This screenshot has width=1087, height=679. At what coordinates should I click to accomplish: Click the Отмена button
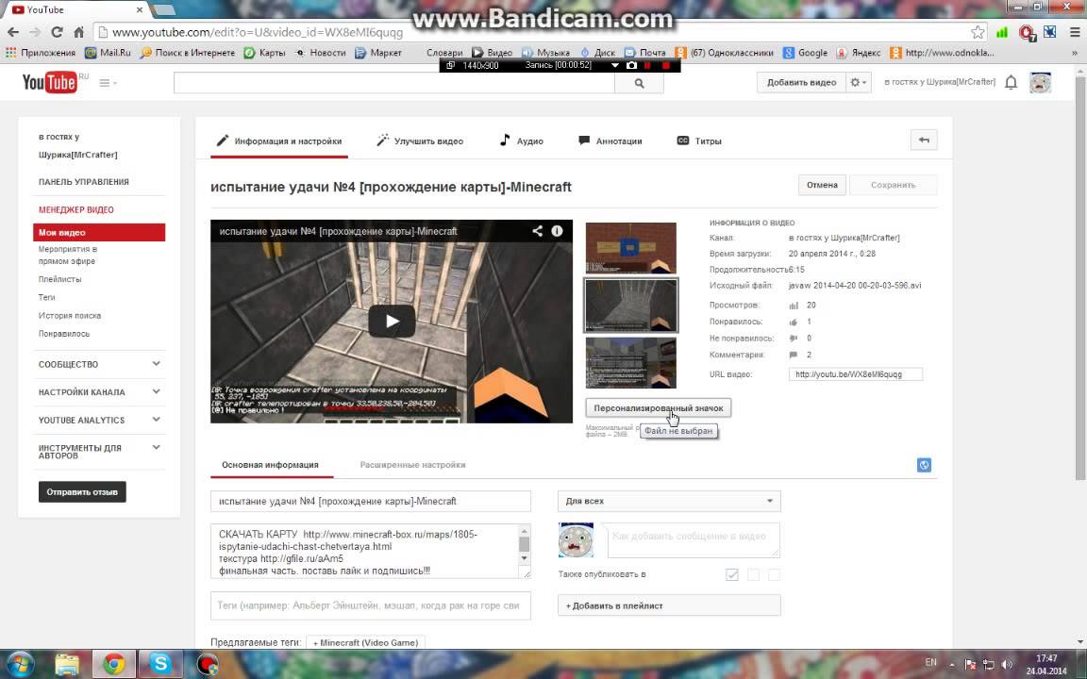pos(822,185)
